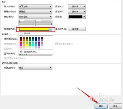123x109 pixels.
Task: Pick the highlighted yellow swatch
Action: (27, 45)
